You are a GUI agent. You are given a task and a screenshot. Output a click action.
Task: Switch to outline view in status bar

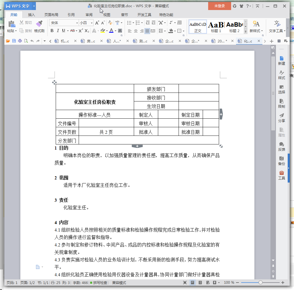(200, 283)
